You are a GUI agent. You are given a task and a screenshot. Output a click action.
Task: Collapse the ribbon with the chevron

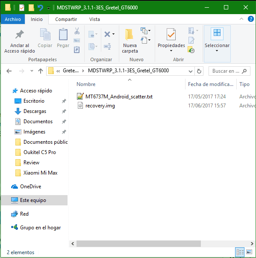coord(241,19)
